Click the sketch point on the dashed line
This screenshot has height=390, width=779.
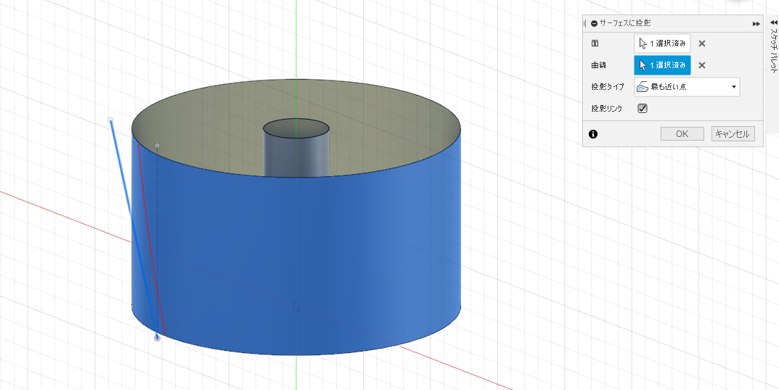[158, 146]
